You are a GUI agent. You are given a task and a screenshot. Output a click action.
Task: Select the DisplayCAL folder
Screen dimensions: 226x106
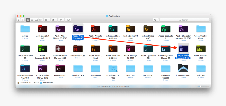(148, 68)
